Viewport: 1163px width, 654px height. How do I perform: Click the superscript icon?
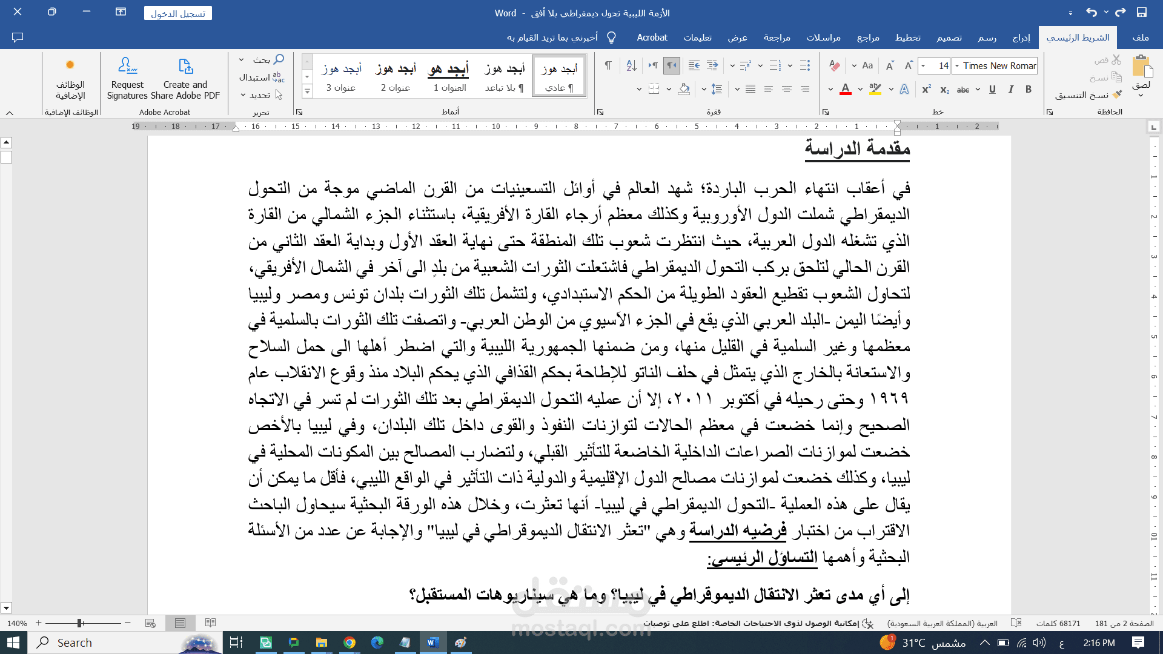[x=926, y=90]
